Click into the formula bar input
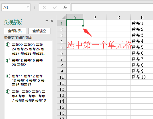Viewport: 153px width, 119px height. click(x=112, y=7)
